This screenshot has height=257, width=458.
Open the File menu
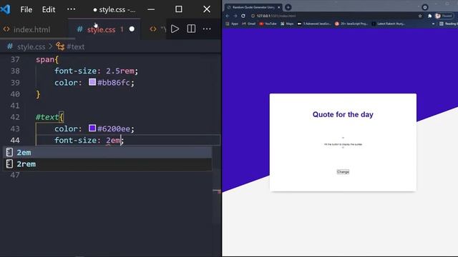coord(26,9)
